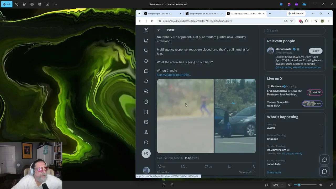The image size is (336, 189).
Task: Fit photo to window in Photos
Action: point(267,185)
